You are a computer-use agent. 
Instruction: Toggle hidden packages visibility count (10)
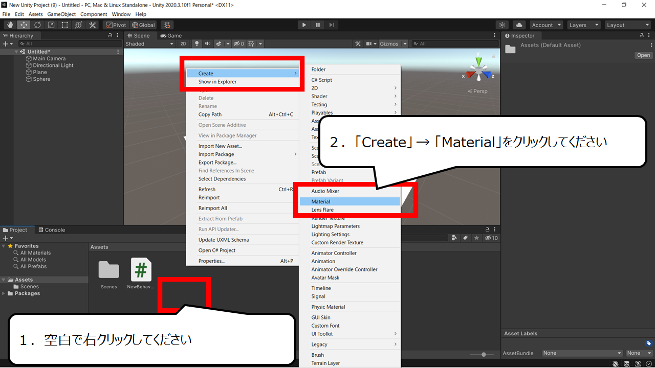click(x=491, y=238)
